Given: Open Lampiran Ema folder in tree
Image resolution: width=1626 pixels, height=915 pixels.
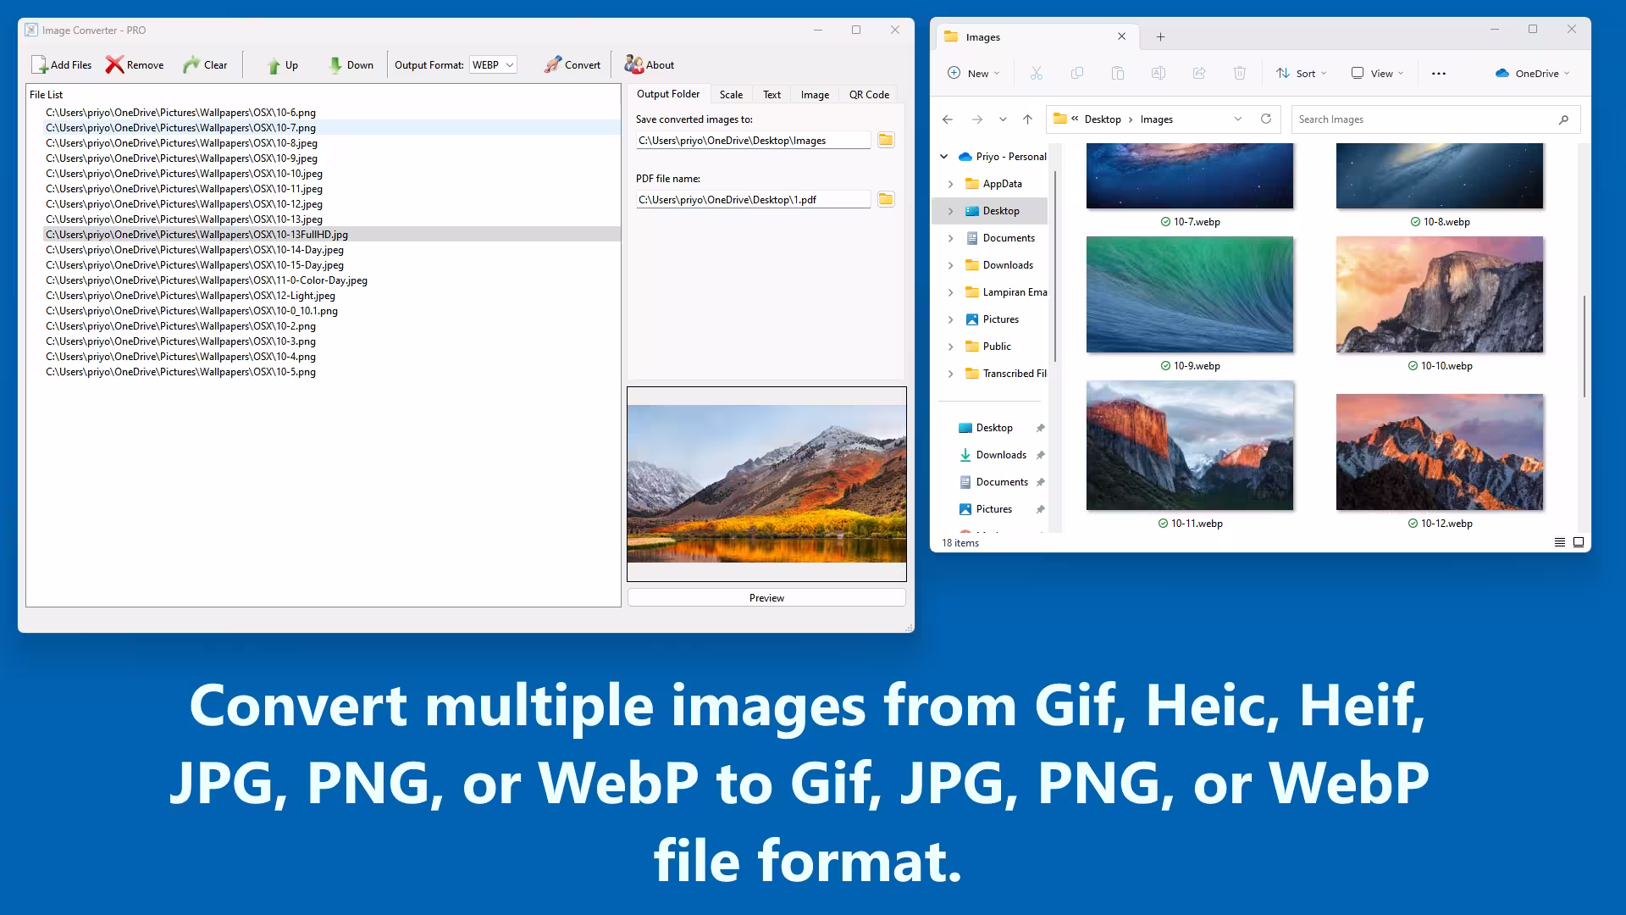Looking at the screenshot, I should pos(1006,292).
